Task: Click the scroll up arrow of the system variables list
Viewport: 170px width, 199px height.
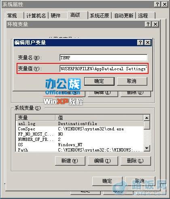Action: click(147, 118)
